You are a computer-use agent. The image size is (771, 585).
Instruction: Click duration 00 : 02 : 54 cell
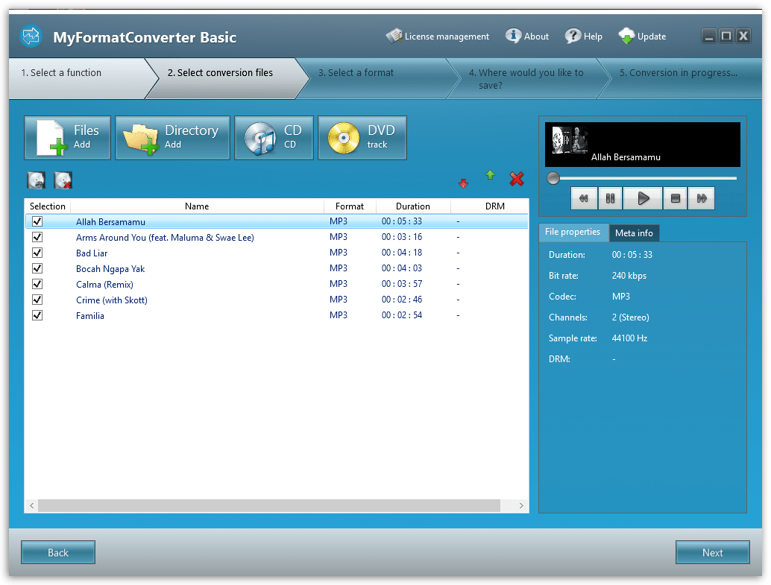[402, 315]
